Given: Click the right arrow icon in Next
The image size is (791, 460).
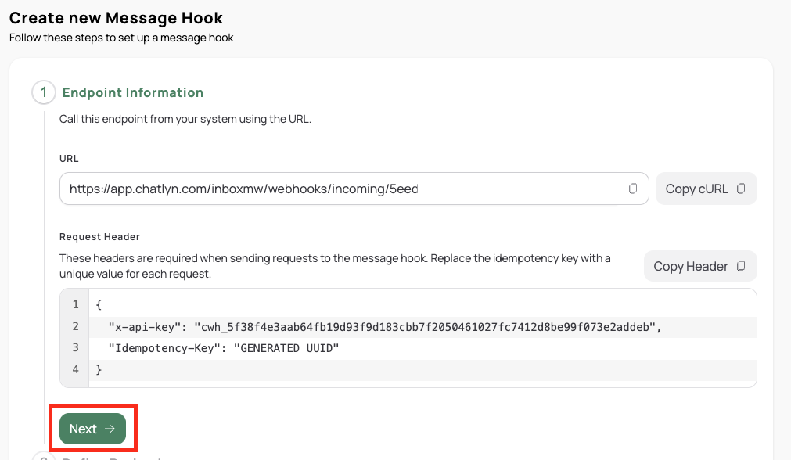Looking at the screenshot, I should pyautogui.click(x=110, y=429).
